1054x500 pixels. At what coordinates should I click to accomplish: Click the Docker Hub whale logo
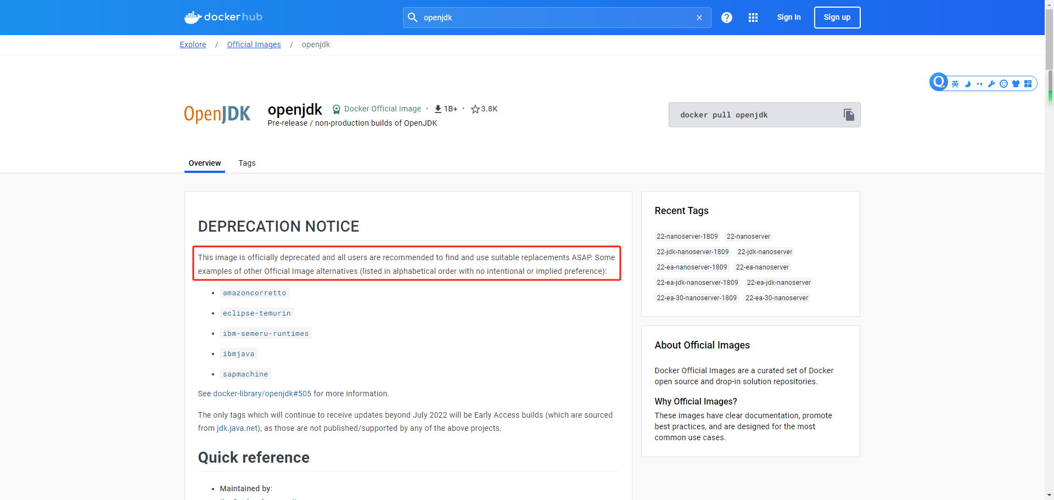pyautogui.click(x=223, y=18)
